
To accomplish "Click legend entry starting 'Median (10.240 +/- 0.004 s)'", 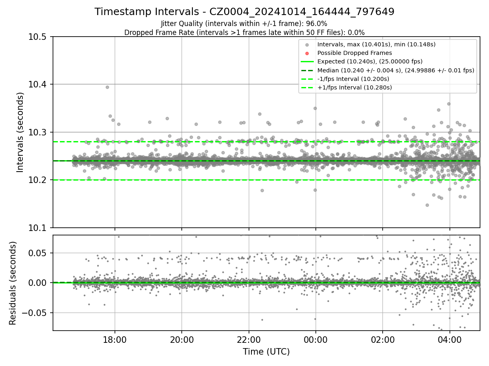I will (396, 70).
